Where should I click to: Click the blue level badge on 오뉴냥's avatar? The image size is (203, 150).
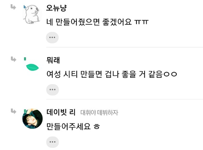pyautogui.click(x=25, y=7)
